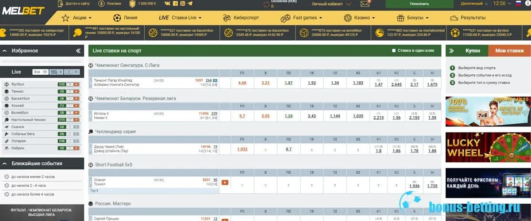Open the 100% возврат экспресса banner
The image size is (531, 221).
488,111
